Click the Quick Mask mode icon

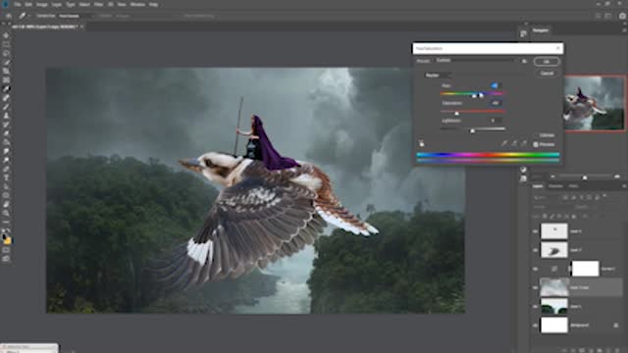[x=6, y=250]
